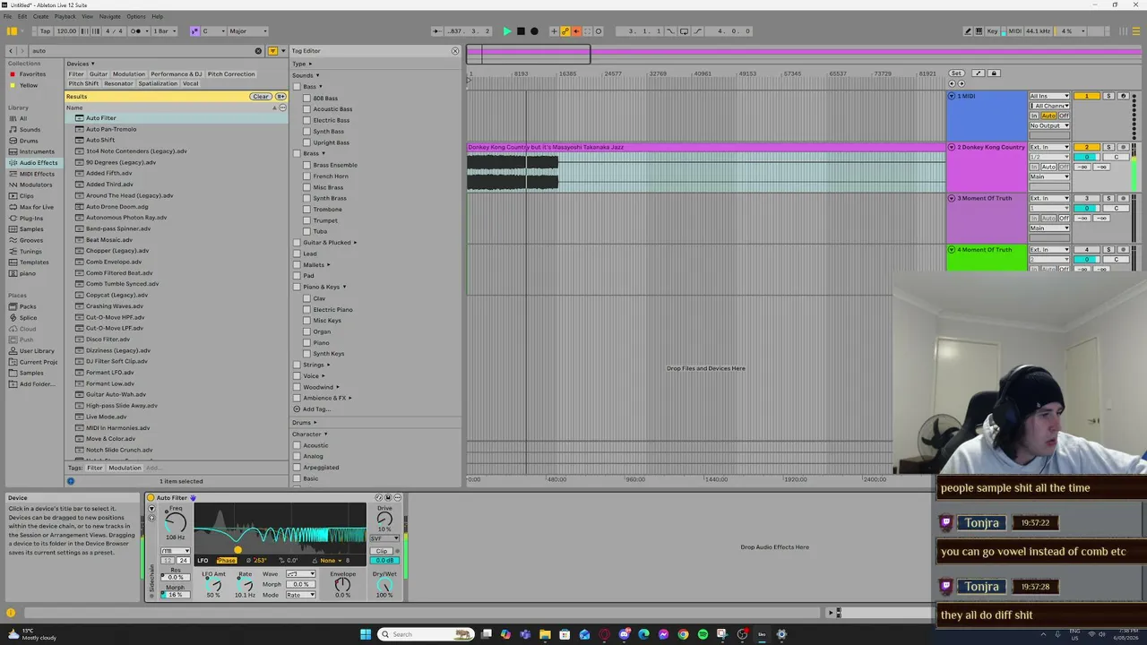The width and height of the screenshot is (1147, 645).
Task: Collapse the Sounds tag group
Action: click(317, 75)
